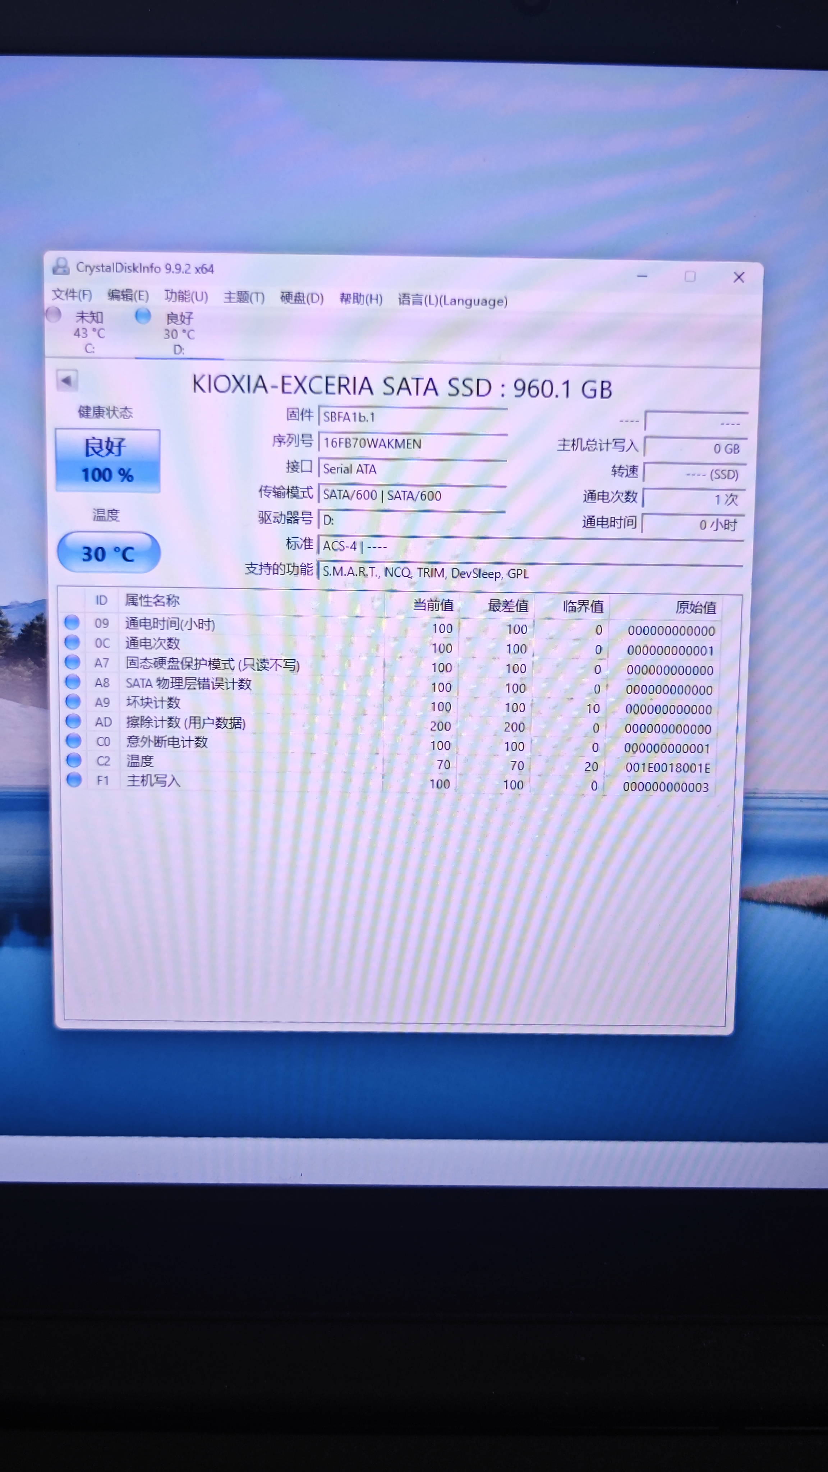
Task: Click the CrystalDiskInfo app icon in title bar
Action: (61, 266)
